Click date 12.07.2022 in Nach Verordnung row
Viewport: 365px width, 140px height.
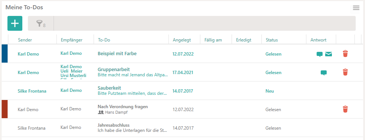click(183, 109)
